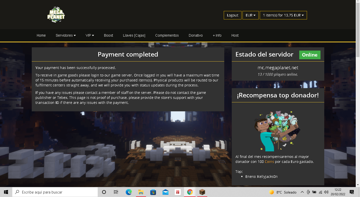Open the volume control tray icon
The height and width of the screenshot is (197, 360).
[x=326, y=192]
